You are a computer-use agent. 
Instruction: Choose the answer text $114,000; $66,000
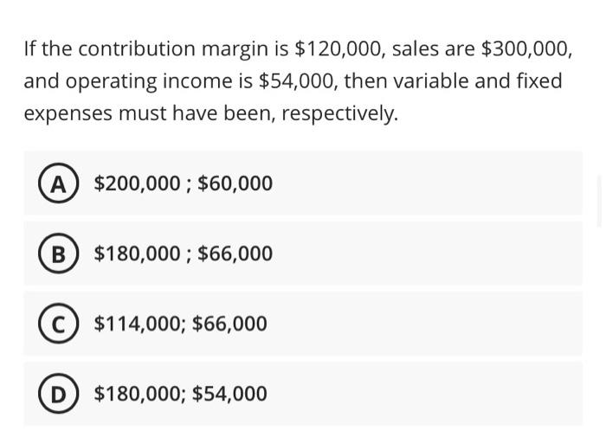pyautogui.click(x=180, y=324)
